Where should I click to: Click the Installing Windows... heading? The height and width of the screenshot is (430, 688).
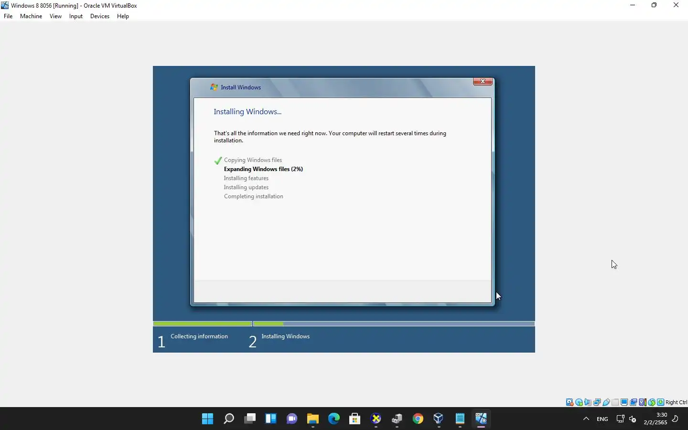tap(247, 112)
